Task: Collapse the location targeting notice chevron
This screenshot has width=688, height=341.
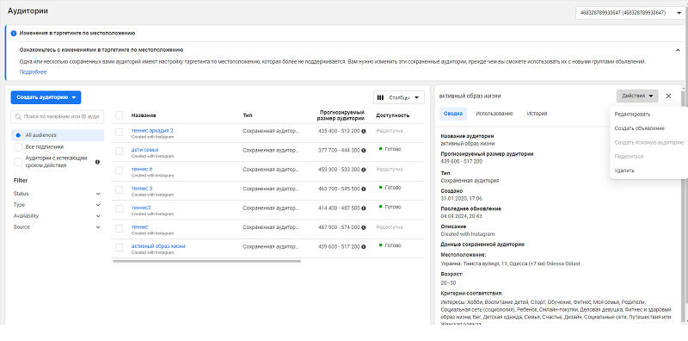Action: 678,50
